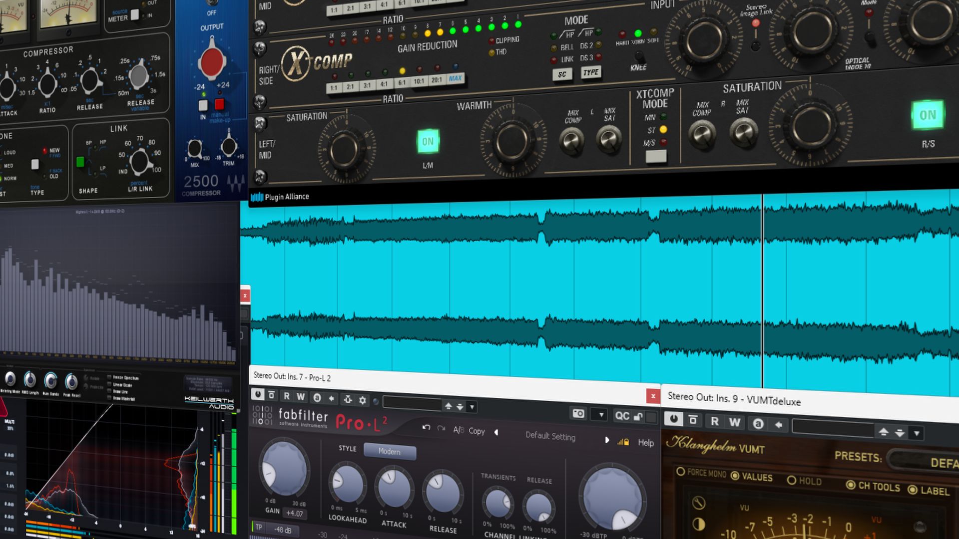Toggle the SC button in XComp mode section
Screen dimensions: 959x539
562,74
